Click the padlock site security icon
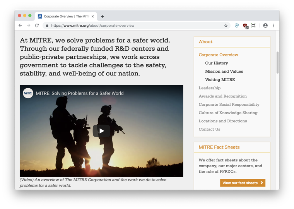 point(47,26)
